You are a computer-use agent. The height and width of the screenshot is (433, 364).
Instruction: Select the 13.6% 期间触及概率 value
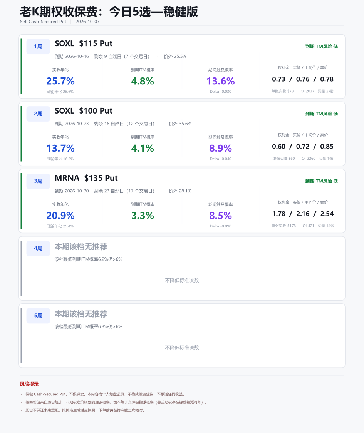pyautogui.click(x=221, y=81)
